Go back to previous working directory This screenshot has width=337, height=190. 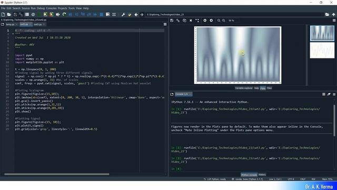136,14
